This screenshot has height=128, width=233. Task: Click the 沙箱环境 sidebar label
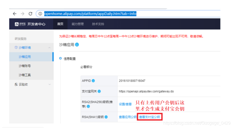25,48
